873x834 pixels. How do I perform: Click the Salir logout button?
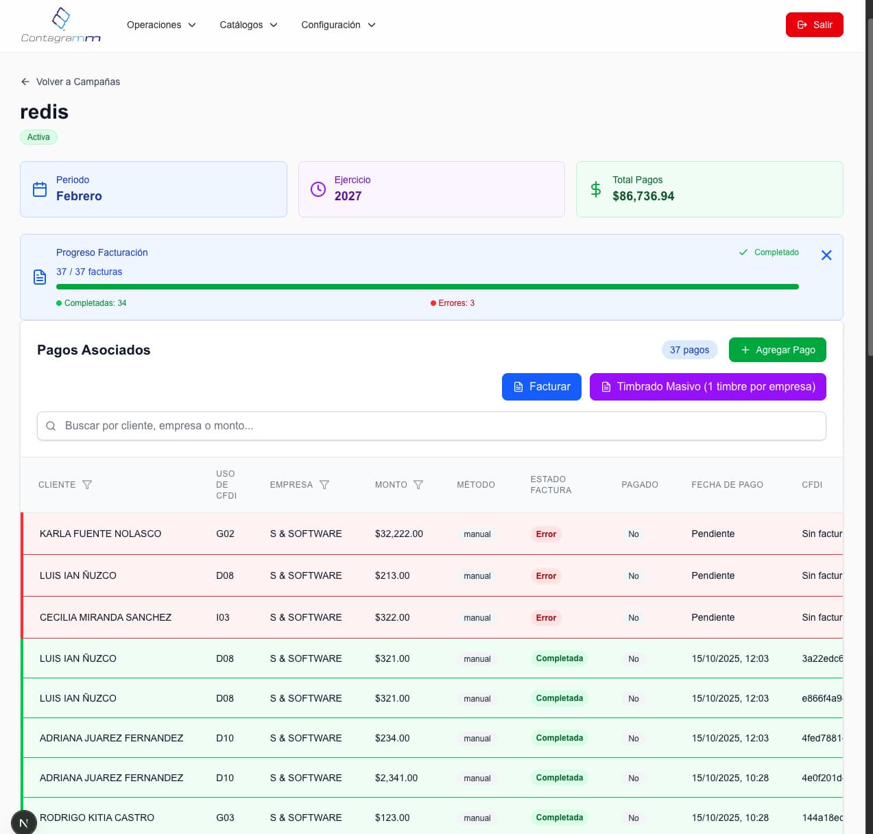point(814,25)
